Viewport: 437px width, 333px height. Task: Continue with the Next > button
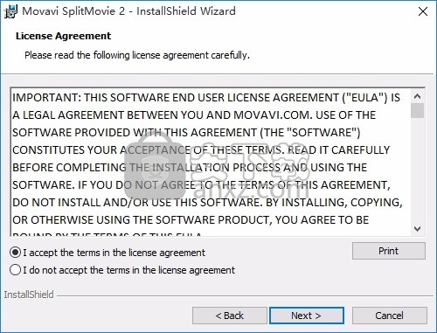[307, 316]
